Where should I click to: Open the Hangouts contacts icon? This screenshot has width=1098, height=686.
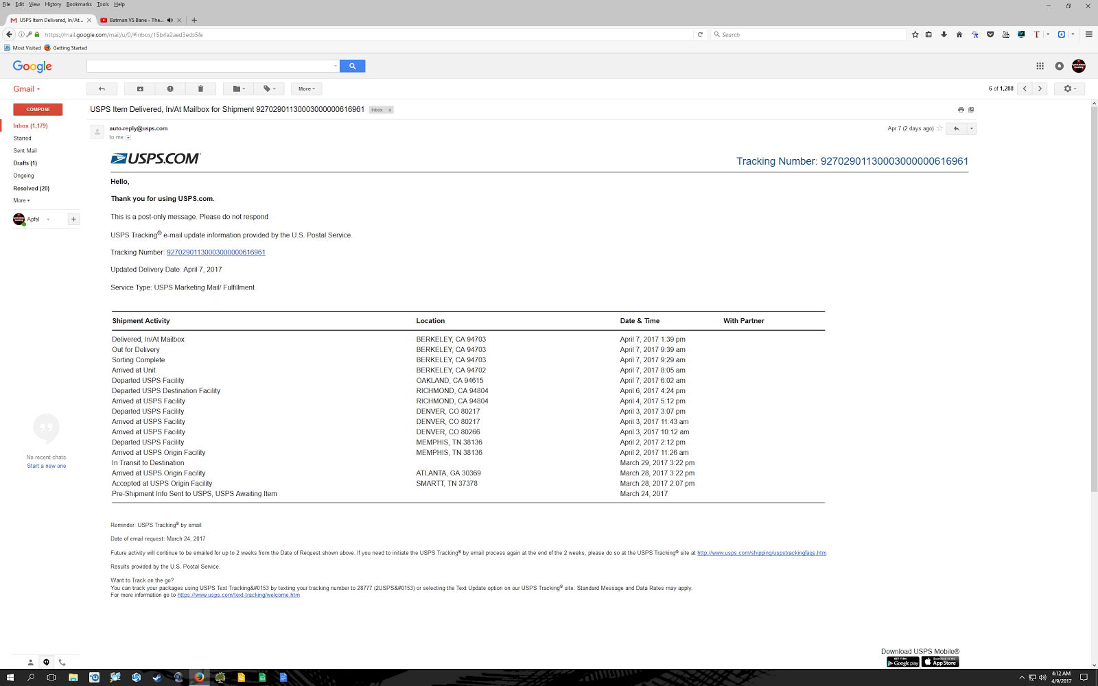[x=30, y=663]
